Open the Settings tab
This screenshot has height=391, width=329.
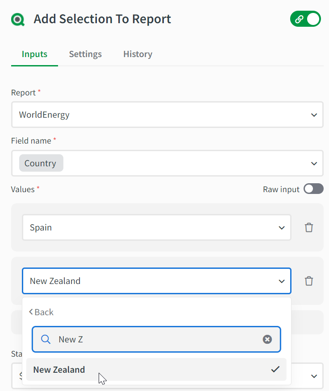pos(85,54)
